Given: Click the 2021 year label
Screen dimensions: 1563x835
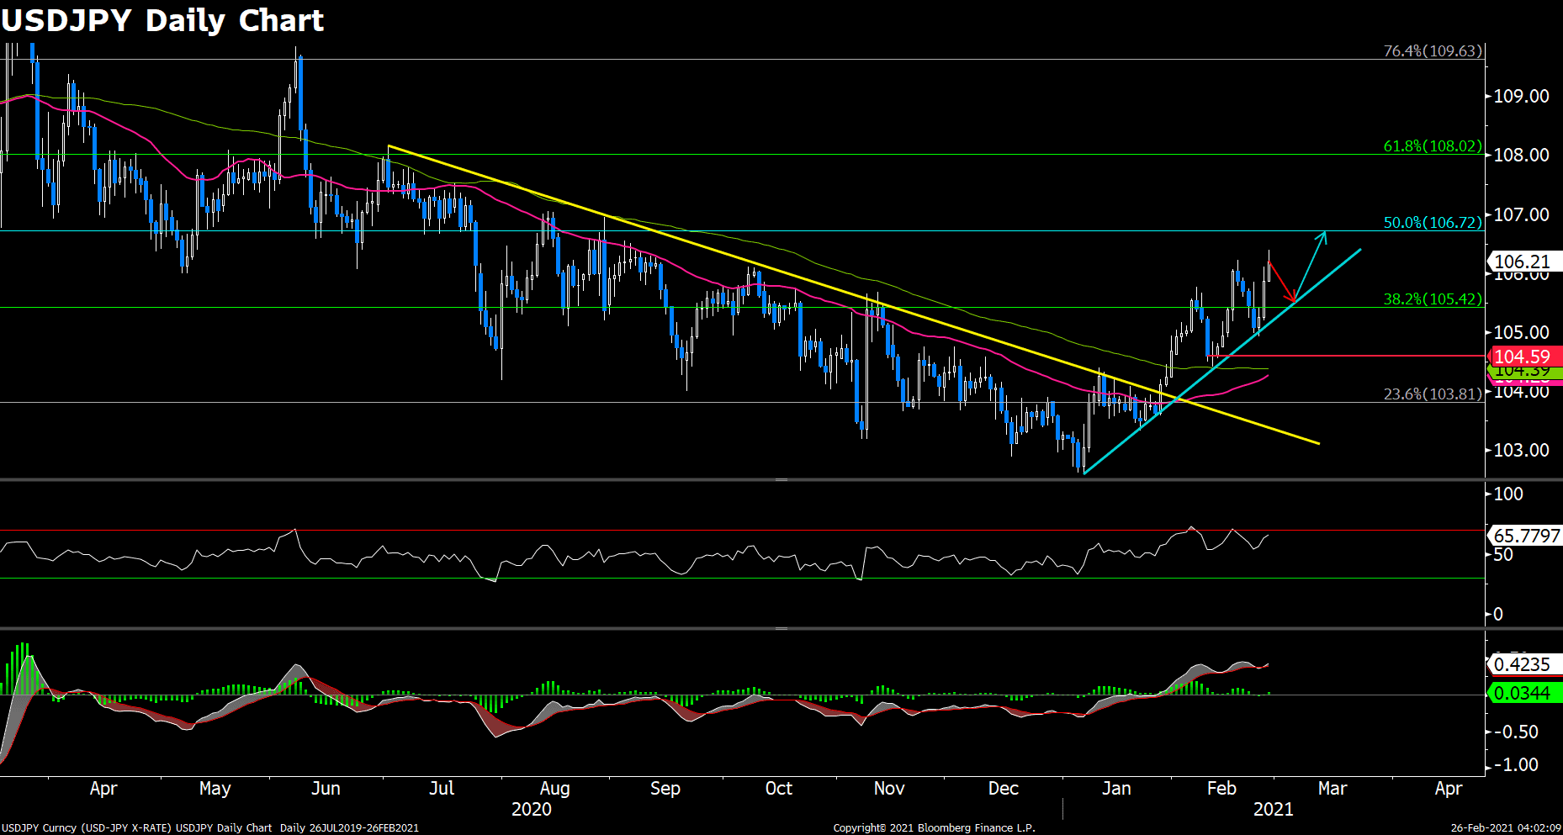Looking at the screenshot, I should pyautogui.click(x=1273, y=809).
